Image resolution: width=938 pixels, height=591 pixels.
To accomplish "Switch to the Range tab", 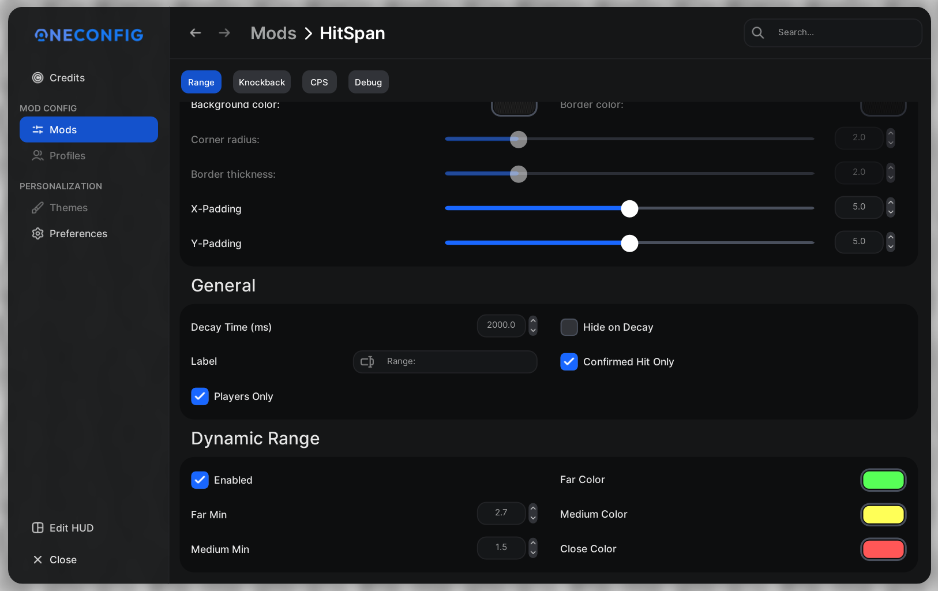I will coord(201,82).
